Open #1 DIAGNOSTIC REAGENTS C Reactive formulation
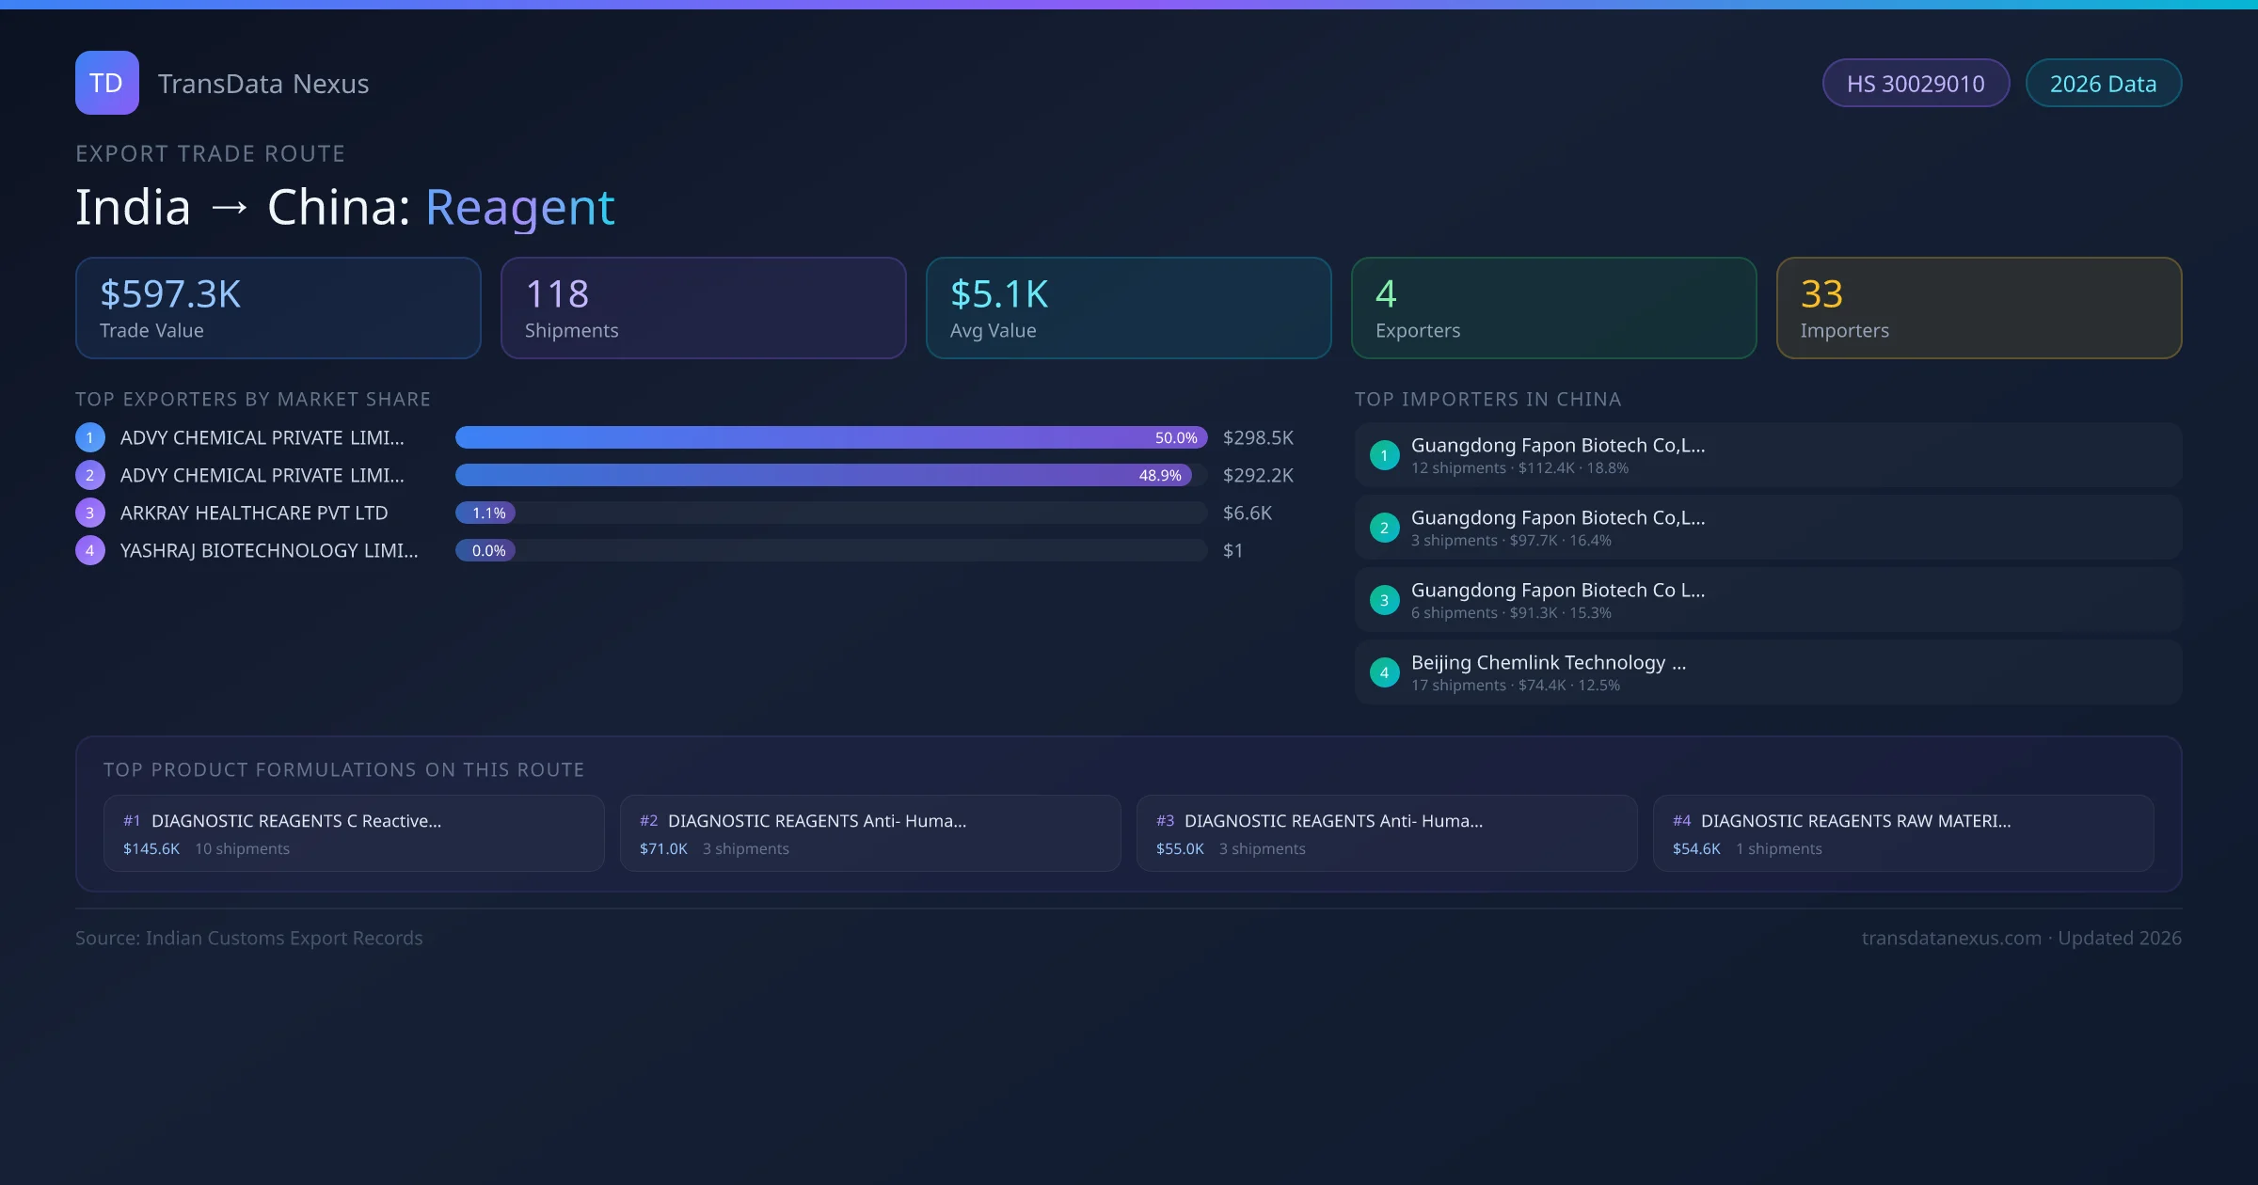 tap(353, 833)
